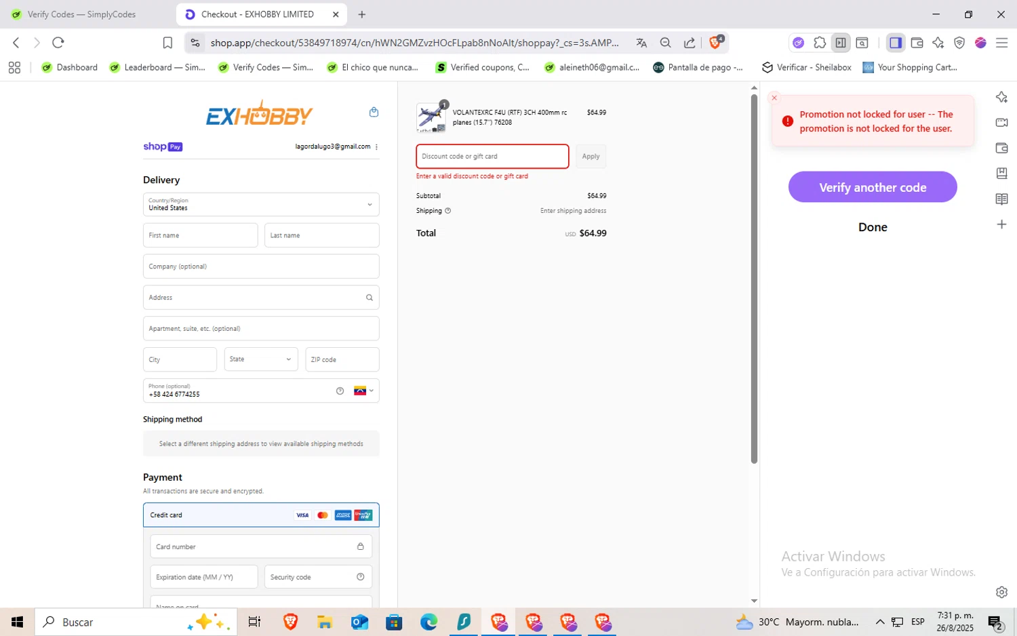Image resolution: width=1017 pixels, height=636 pixels.
Task: Open Brave Shields lion icon
Action: [716, 42]
